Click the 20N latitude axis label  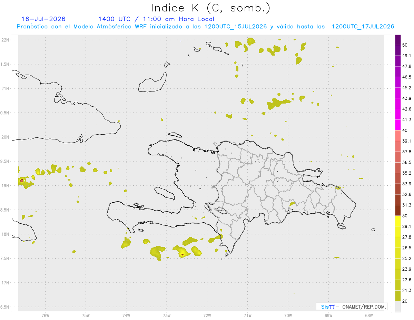(x=6, y=137)
